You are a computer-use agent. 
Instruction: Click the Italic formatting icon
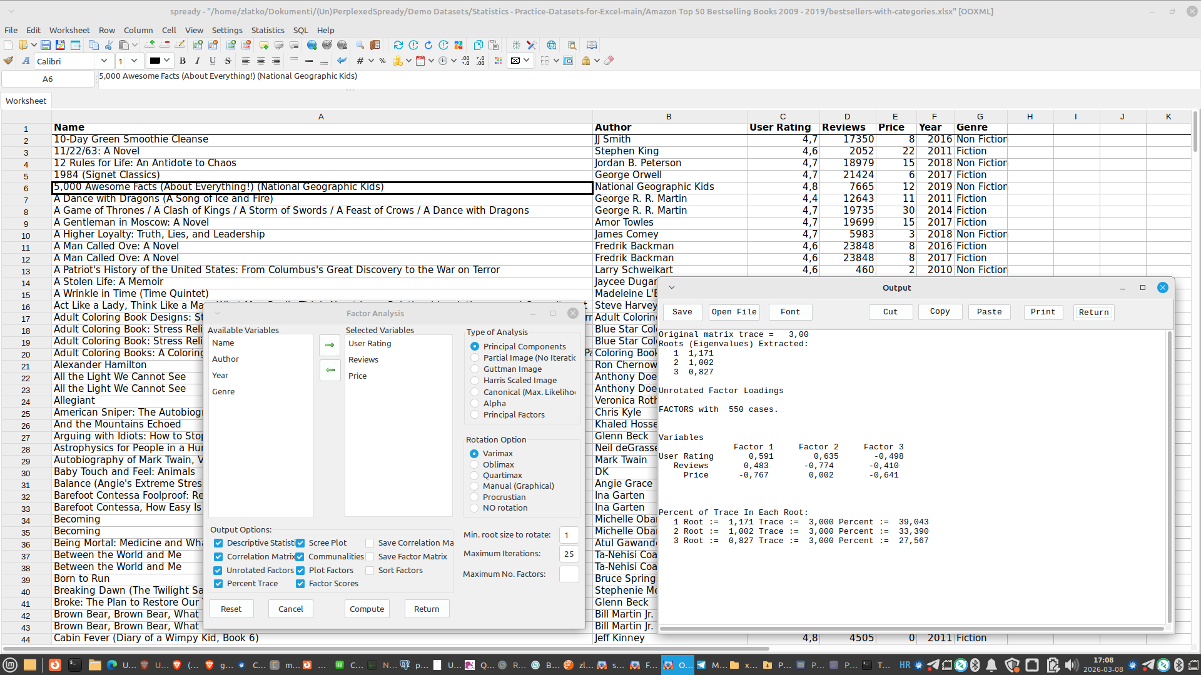point(198,61)
